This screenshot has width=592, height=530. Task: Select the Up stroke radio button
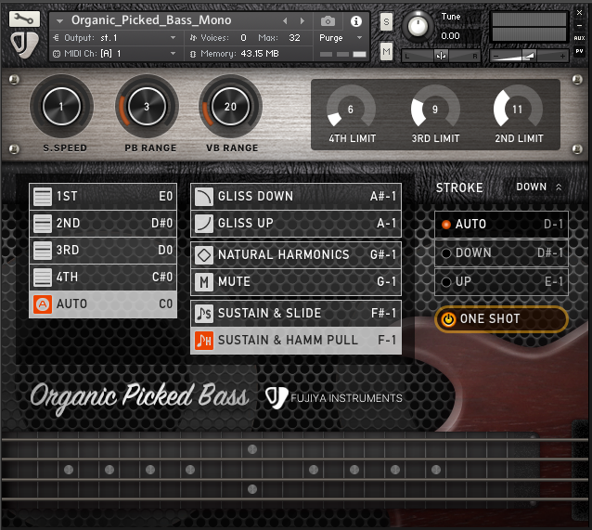(446, 282)
